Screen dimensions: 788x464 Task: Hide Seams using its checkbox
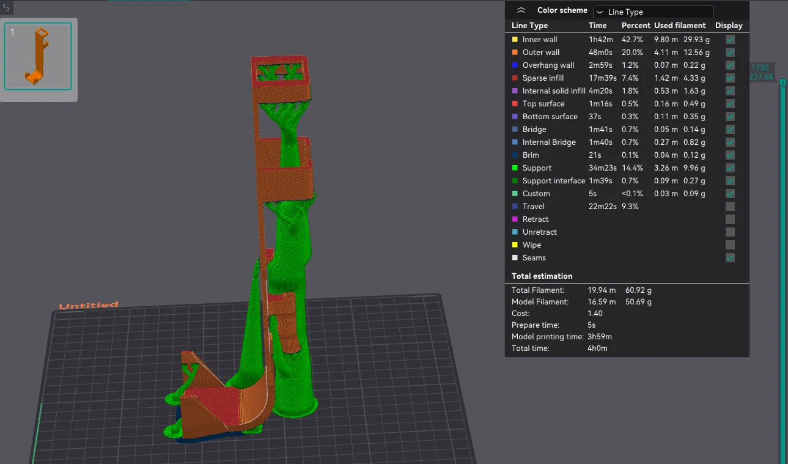pyautogui.click(x=730, y=258)
